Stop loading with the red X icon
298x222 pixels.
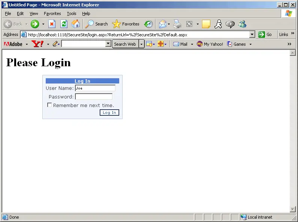[x=52, y=24]
